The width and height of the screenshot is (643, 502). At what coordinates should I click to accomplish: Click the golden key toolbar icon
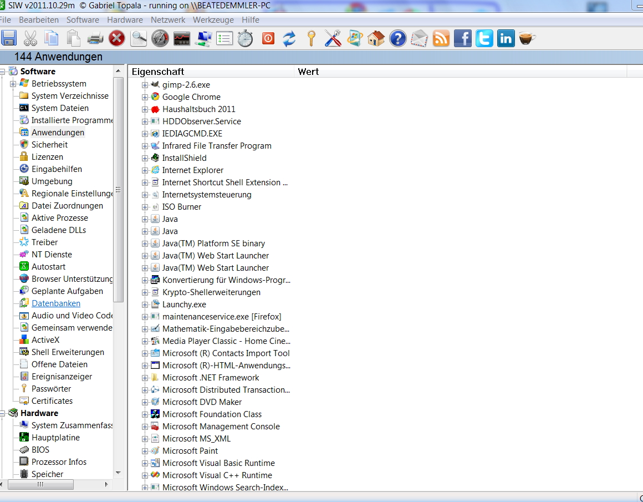312,38
